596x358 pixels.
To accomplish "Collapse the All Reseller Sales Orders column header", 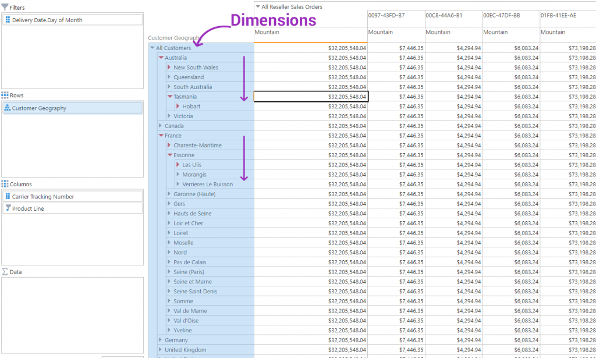I will click(x=257, y=6).
